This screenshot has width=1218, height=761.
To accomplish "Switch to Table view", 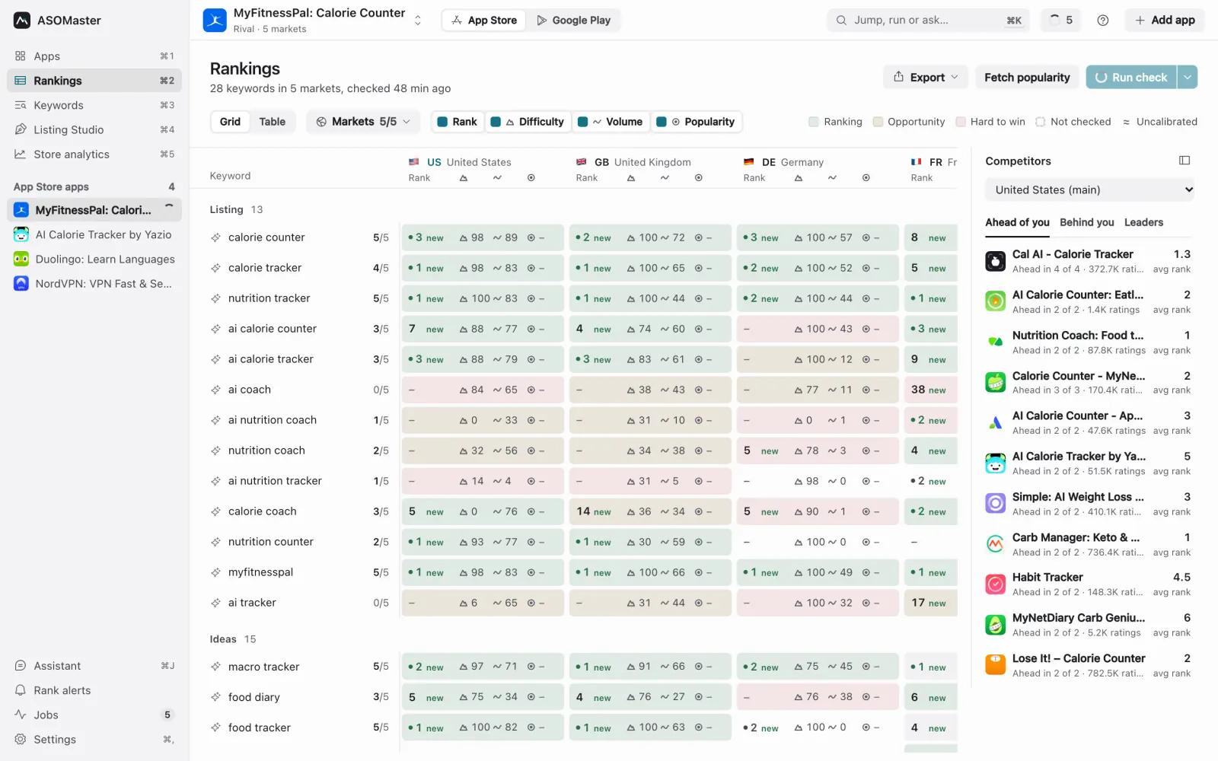I will tap(272, 122).
